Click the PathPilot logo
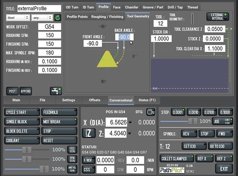This screenshot has height=176, width=238. (172, 170)
